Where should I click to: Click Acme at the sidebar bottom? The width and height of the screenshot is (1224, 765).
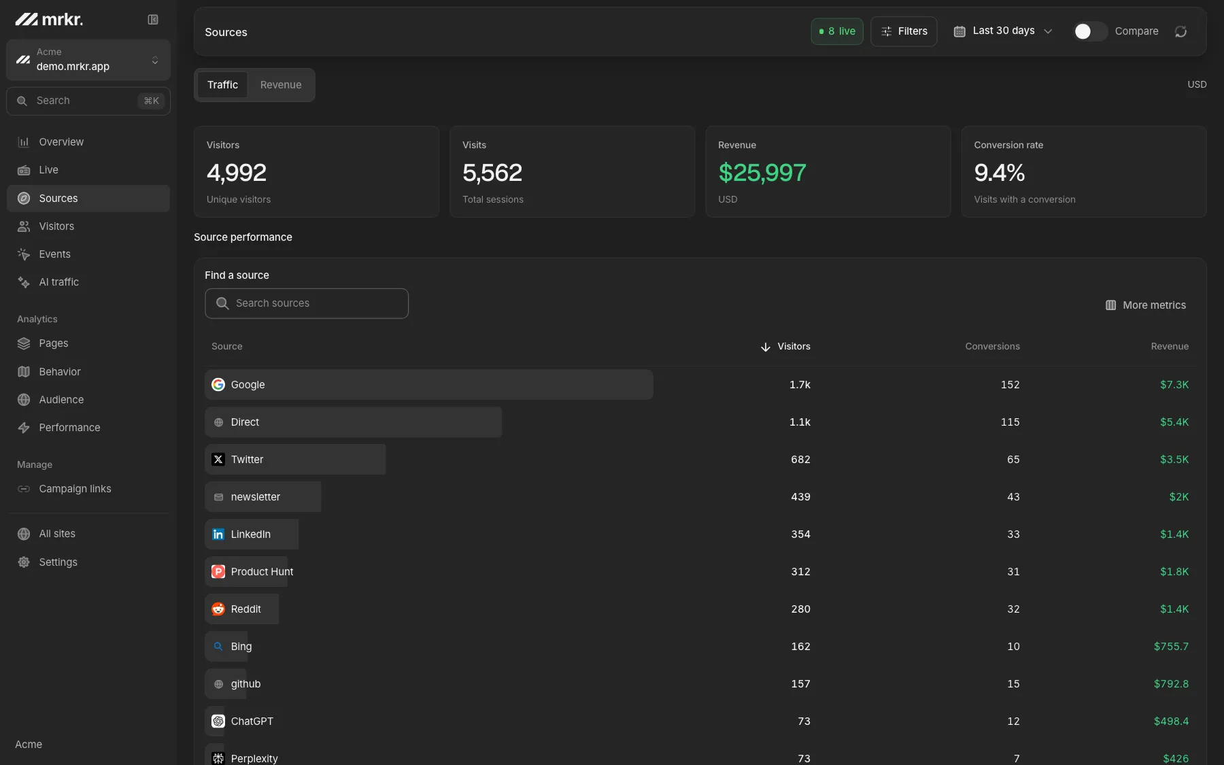(x=29, y=745)
